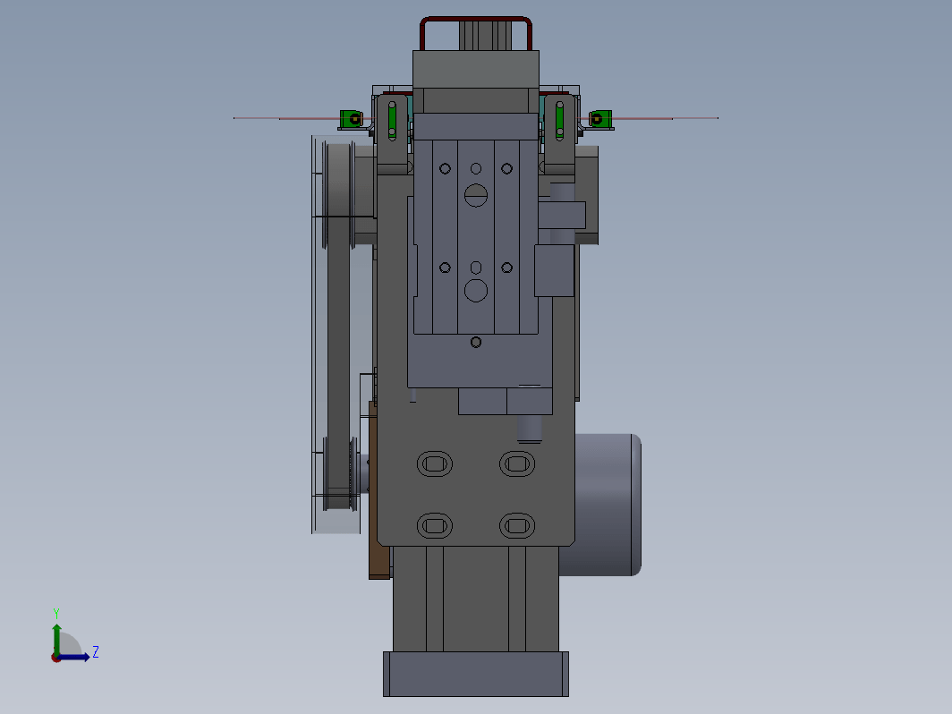Select the wide base block at the bottom

click(476, 674)
